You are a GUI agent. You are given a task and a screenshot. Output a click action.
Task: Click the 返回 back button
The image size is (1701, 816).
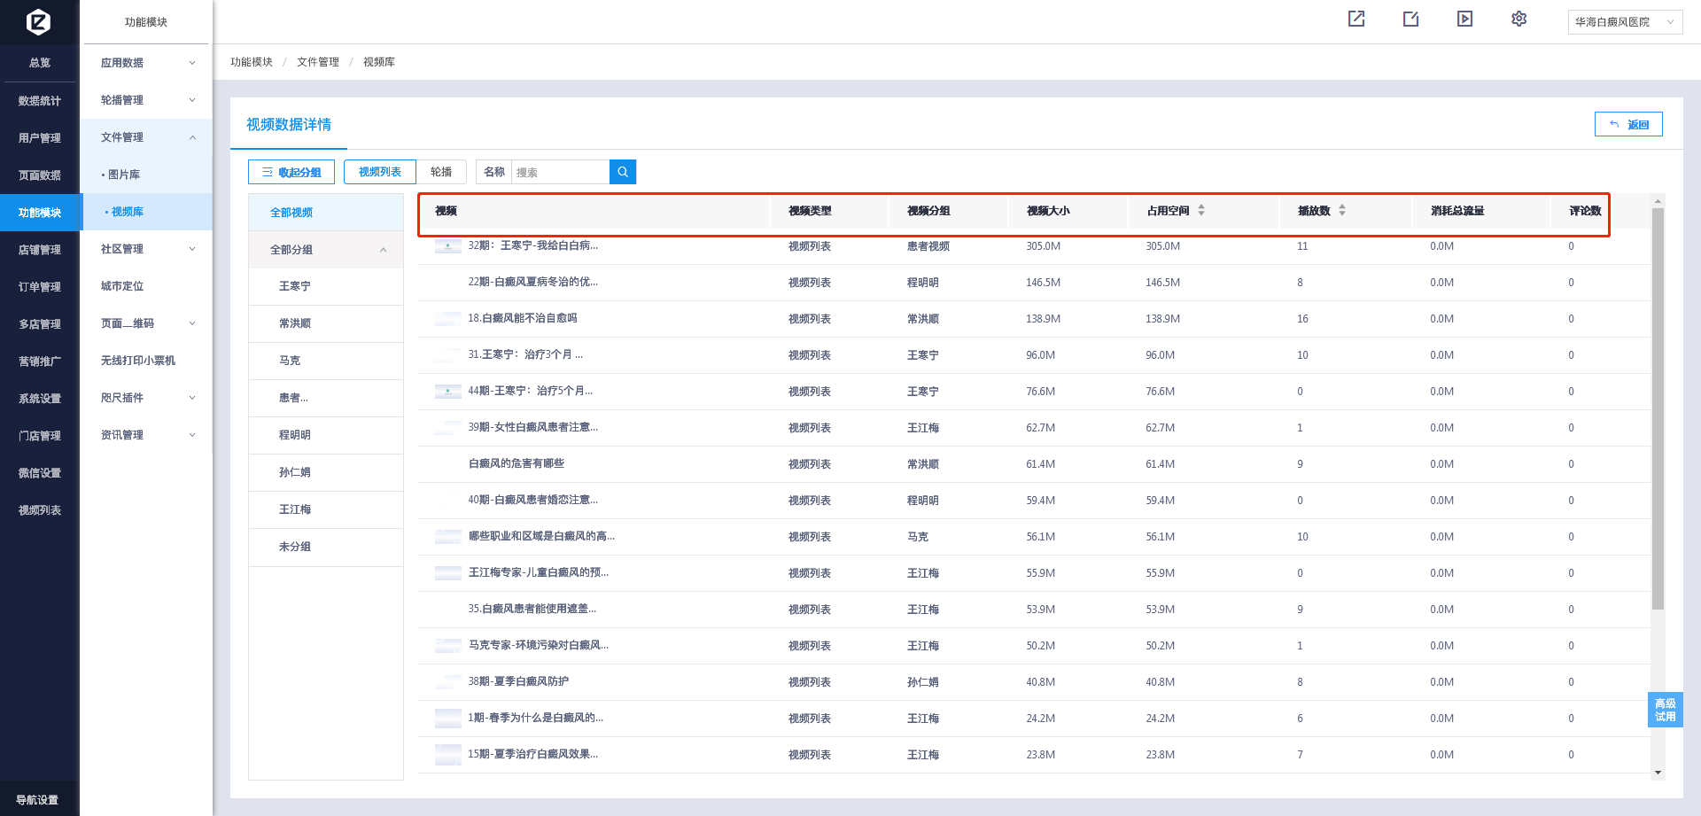coord(1628,125)
